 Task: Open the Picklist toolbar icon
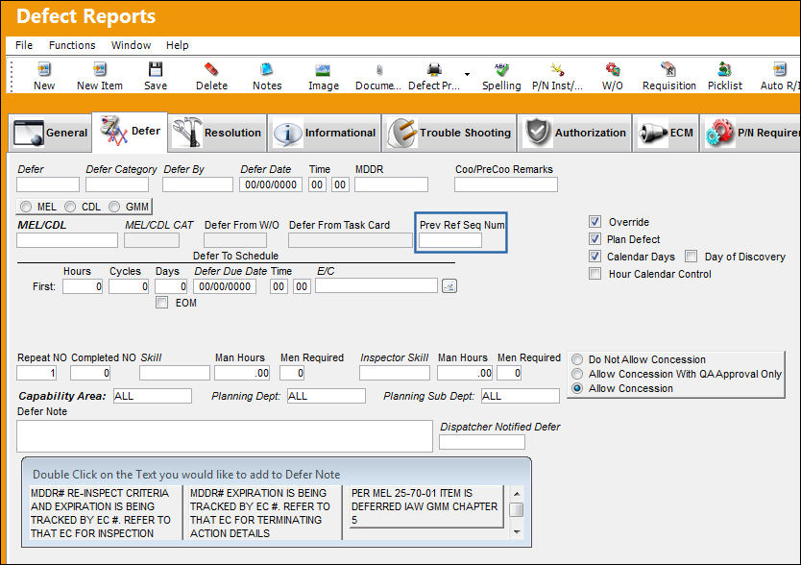tap(724, 69)
